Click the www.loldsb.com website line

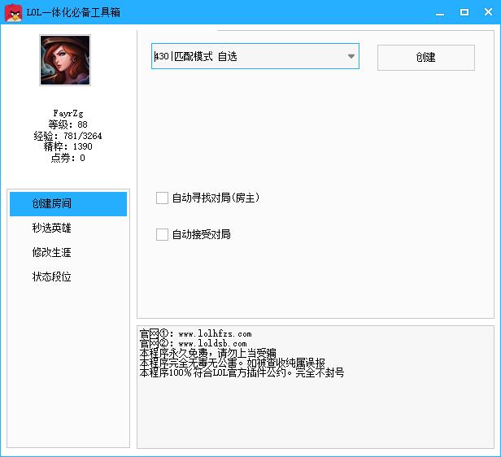click(194, 344)
